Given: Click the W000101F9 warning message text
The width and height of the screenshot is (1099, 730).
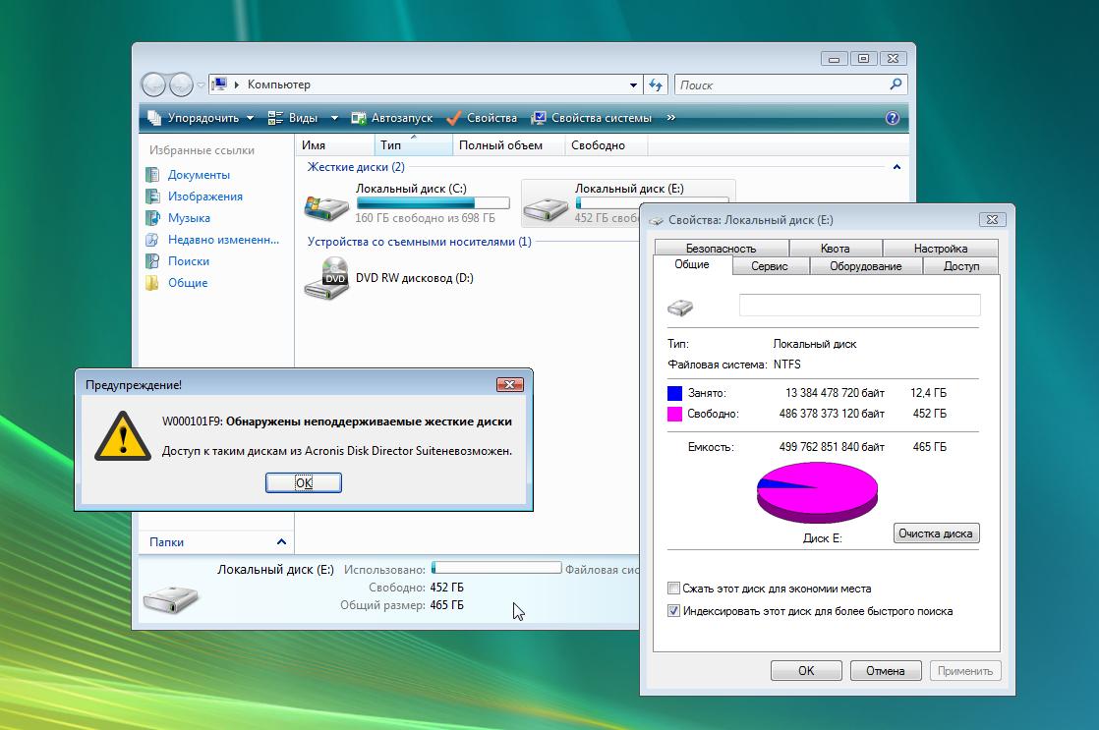Looking at the screenshot, I should (x=336, y=421).
